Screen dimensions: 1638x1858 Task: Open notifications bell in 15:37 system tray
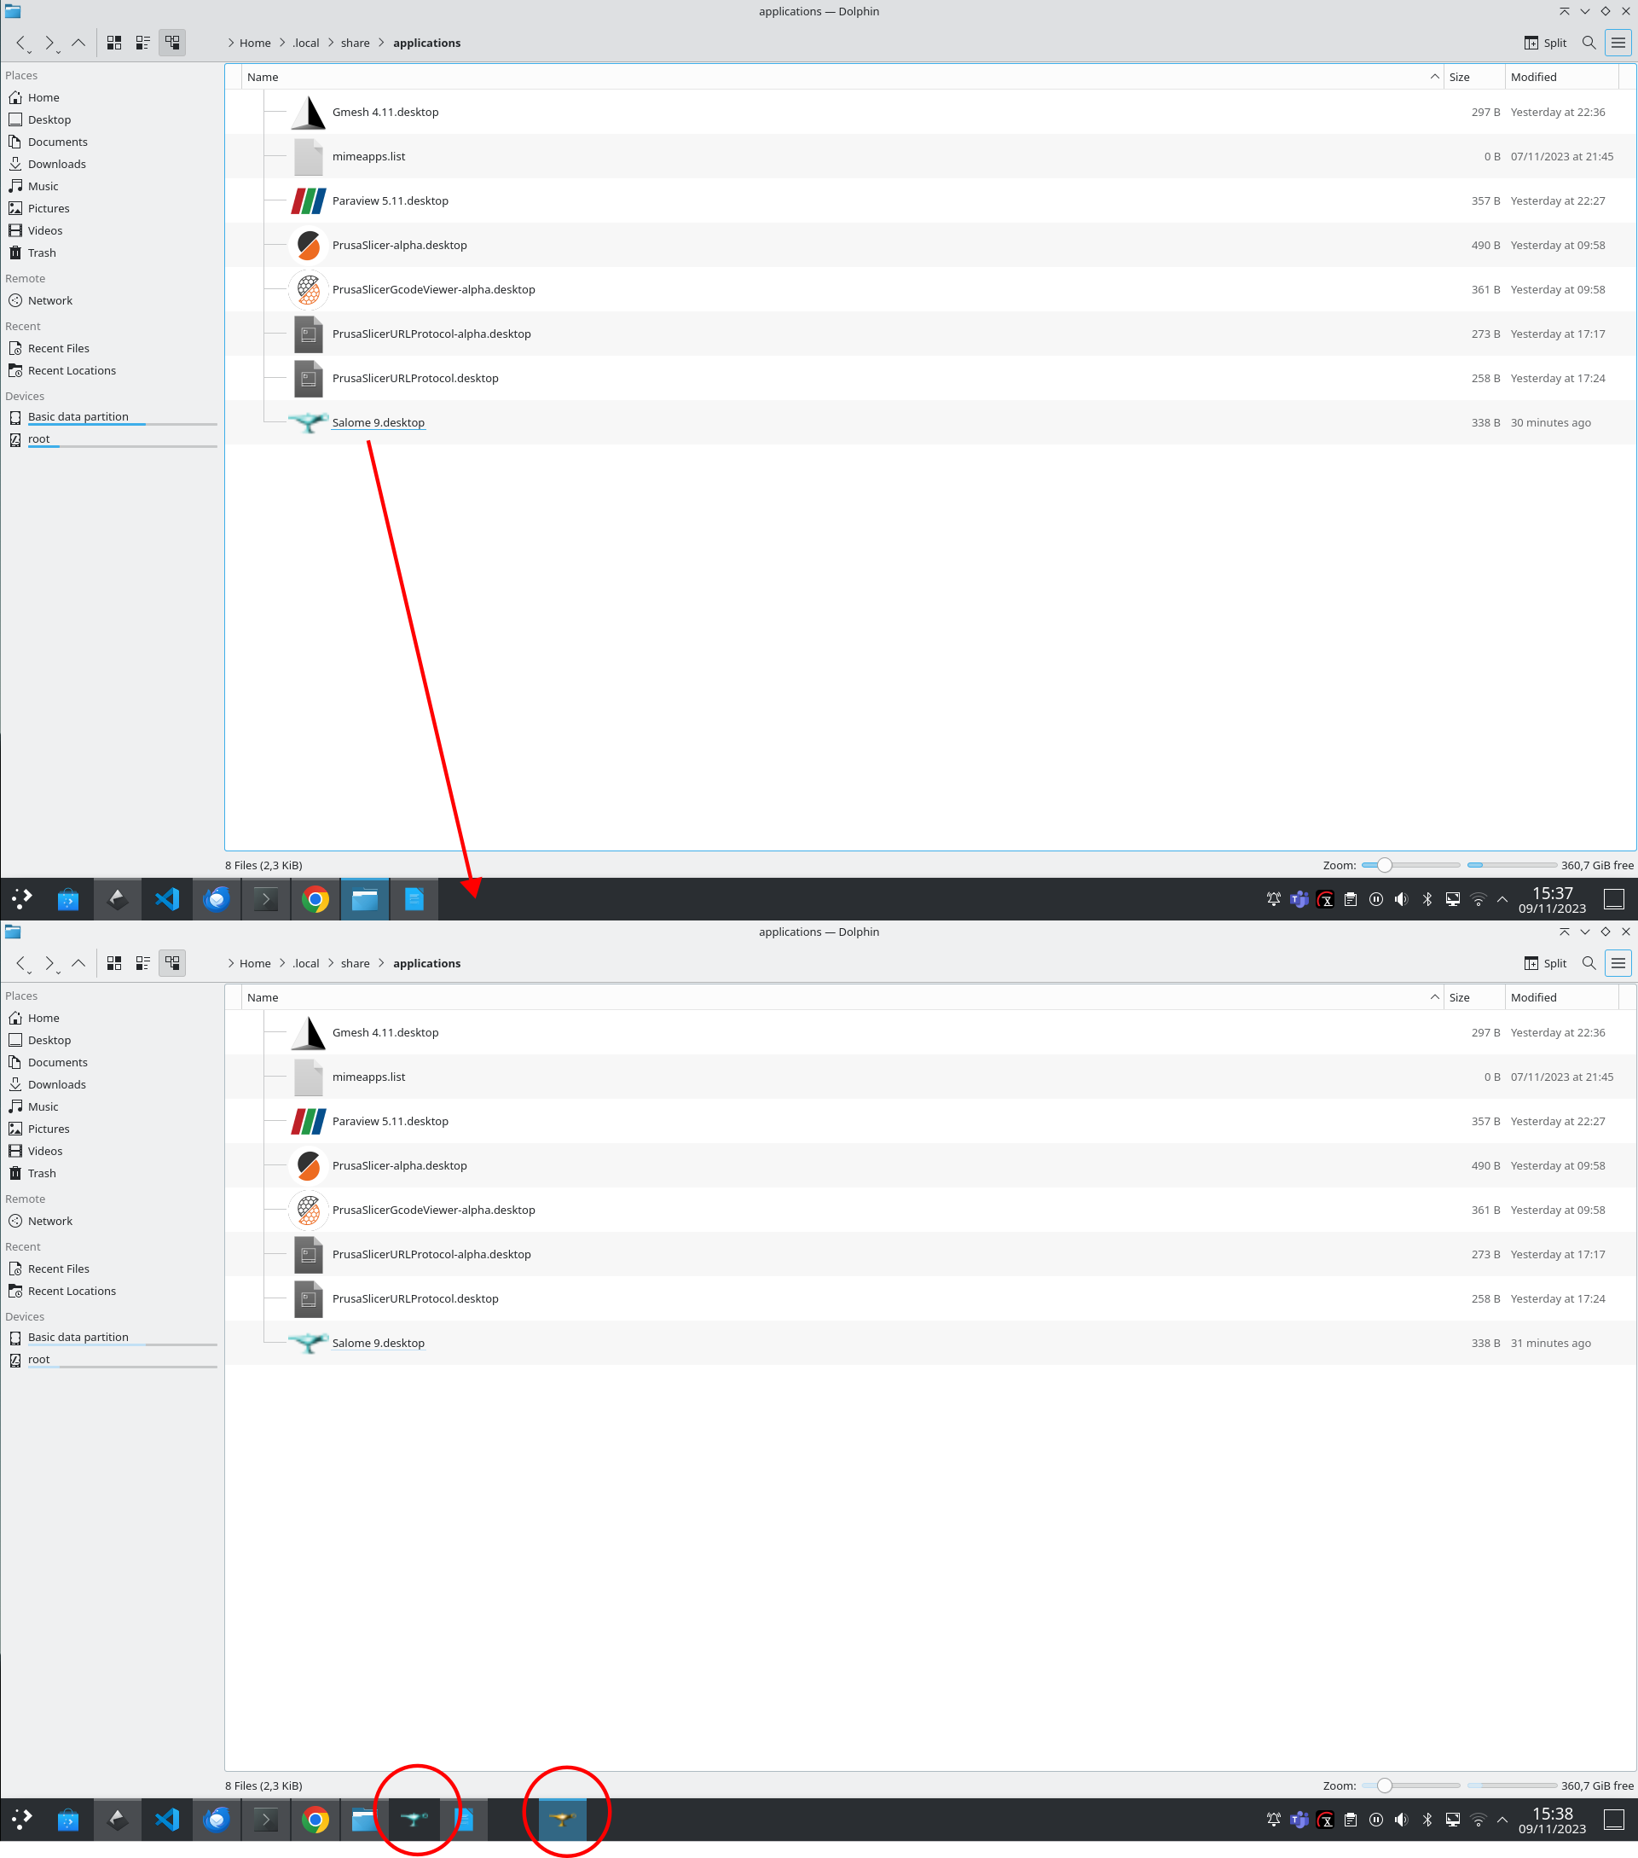tap(1274, 900)
